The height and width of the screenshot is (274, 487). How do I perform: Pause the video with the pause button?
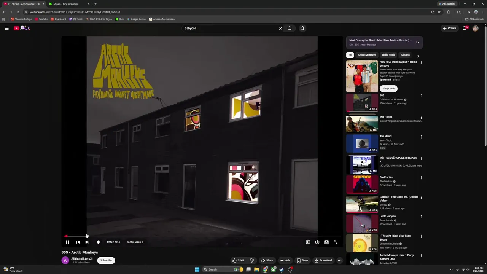click(67, 242)
